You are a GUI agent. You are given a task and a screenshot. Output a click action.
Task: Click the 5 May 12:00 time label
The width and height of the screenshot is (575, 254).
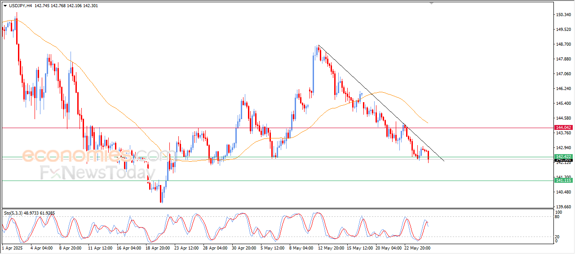(272, 248)
